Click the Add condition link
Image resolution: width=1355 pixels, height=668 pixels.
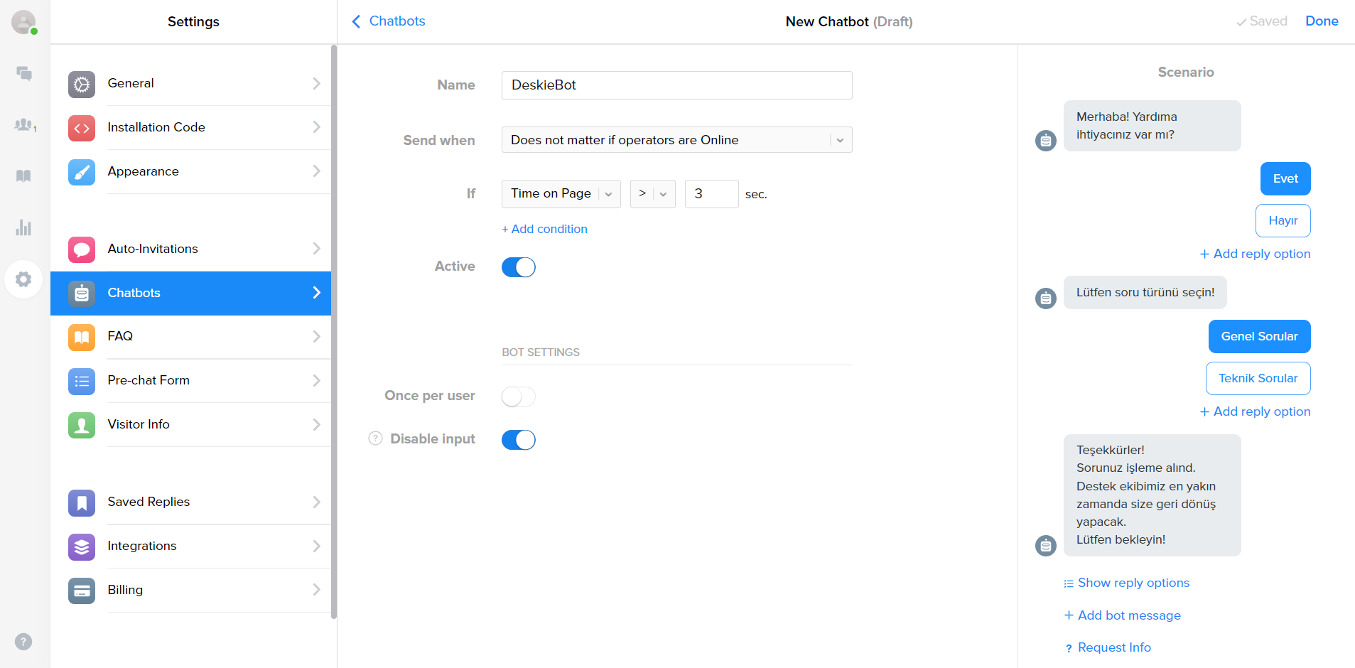(x=544, y=229)
